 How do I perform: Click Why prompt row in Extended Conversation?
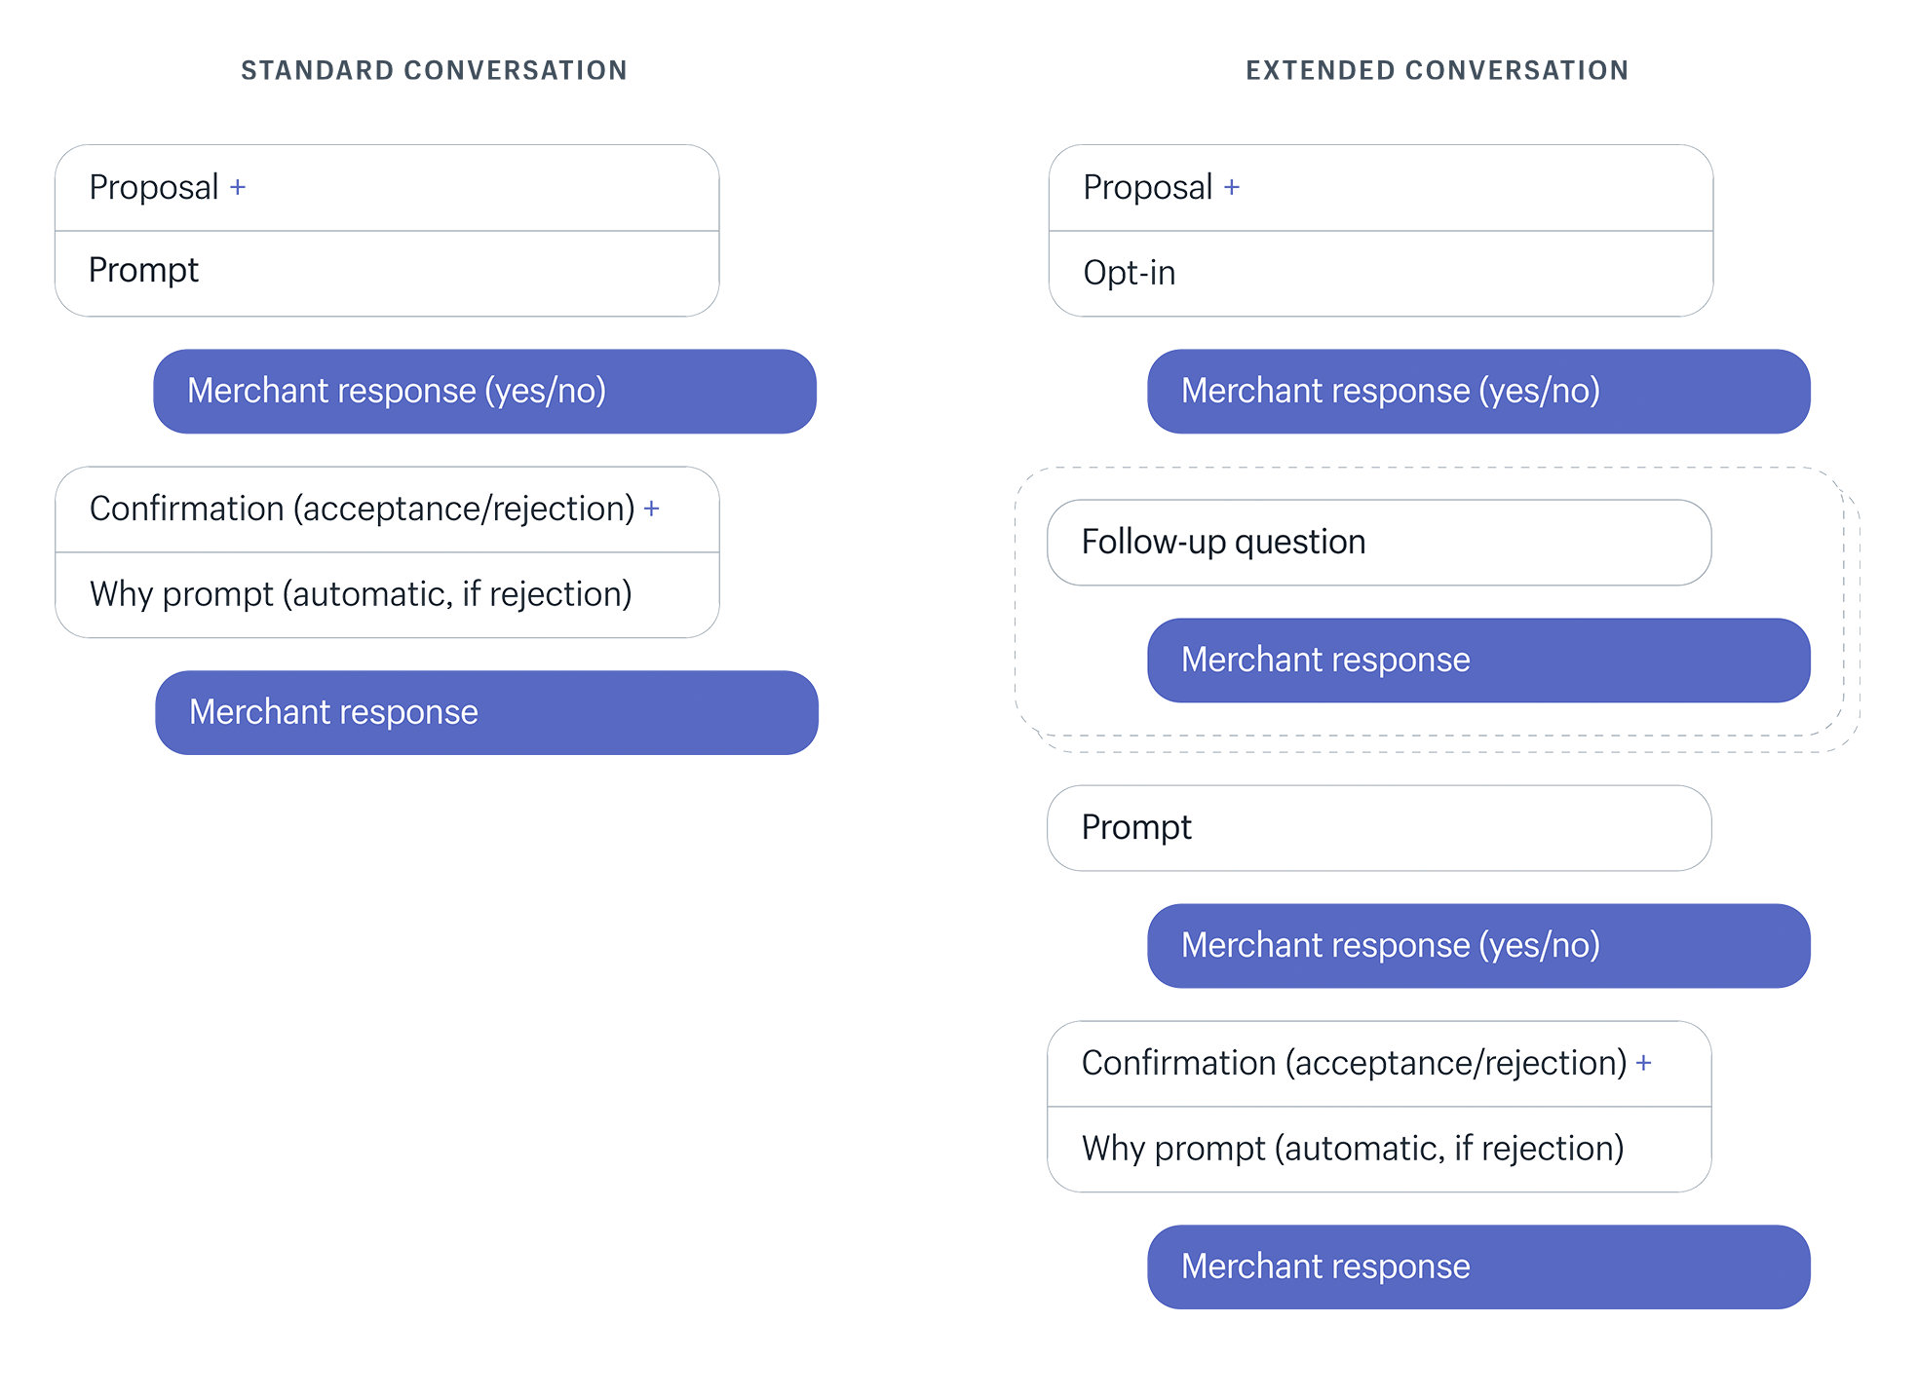pos(1379,1149)
